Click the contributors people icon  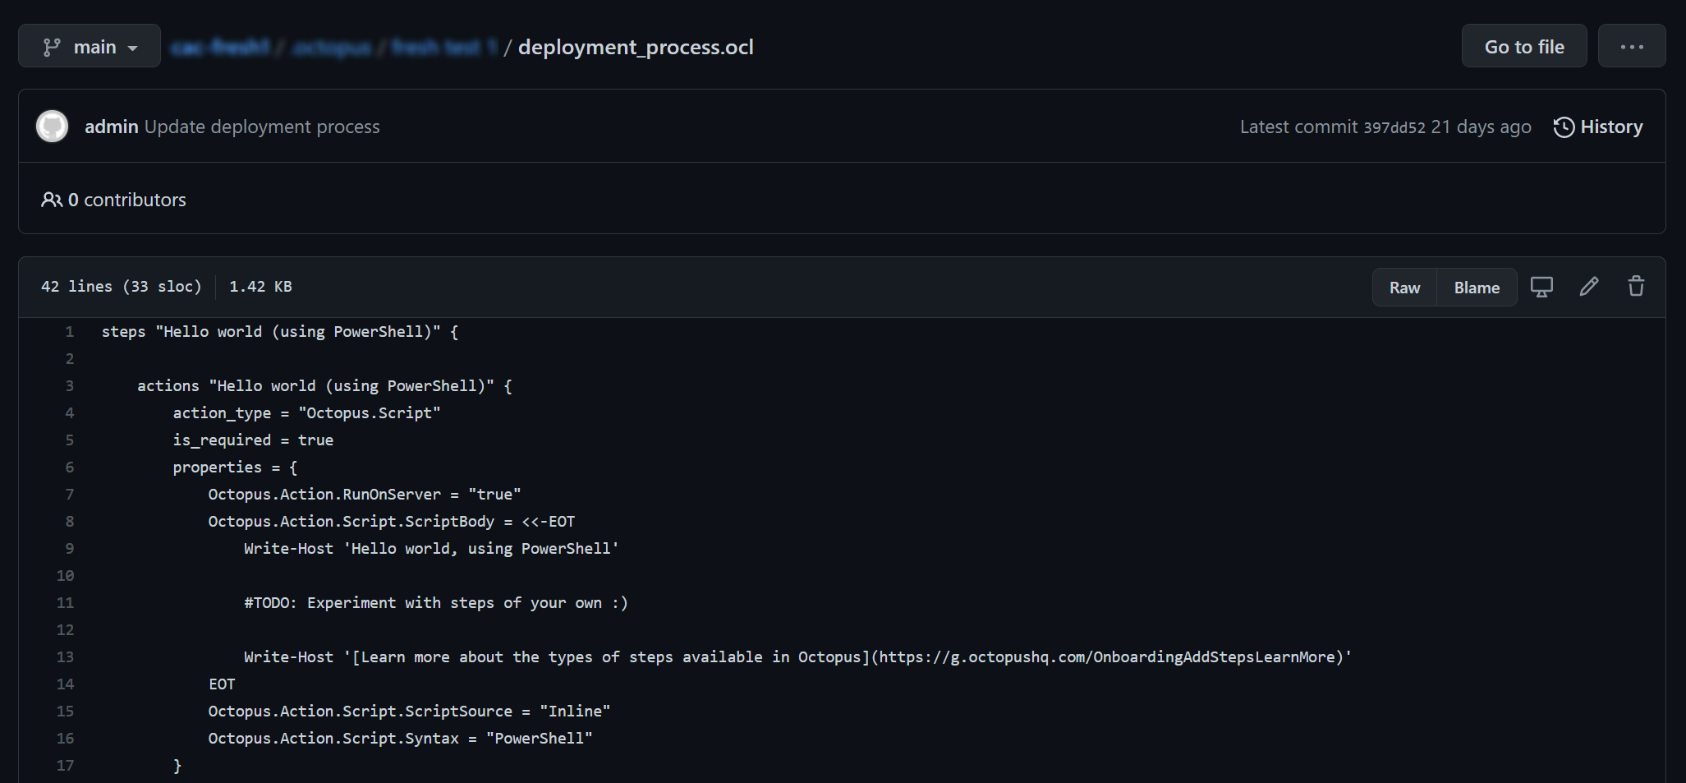[52, 199]
